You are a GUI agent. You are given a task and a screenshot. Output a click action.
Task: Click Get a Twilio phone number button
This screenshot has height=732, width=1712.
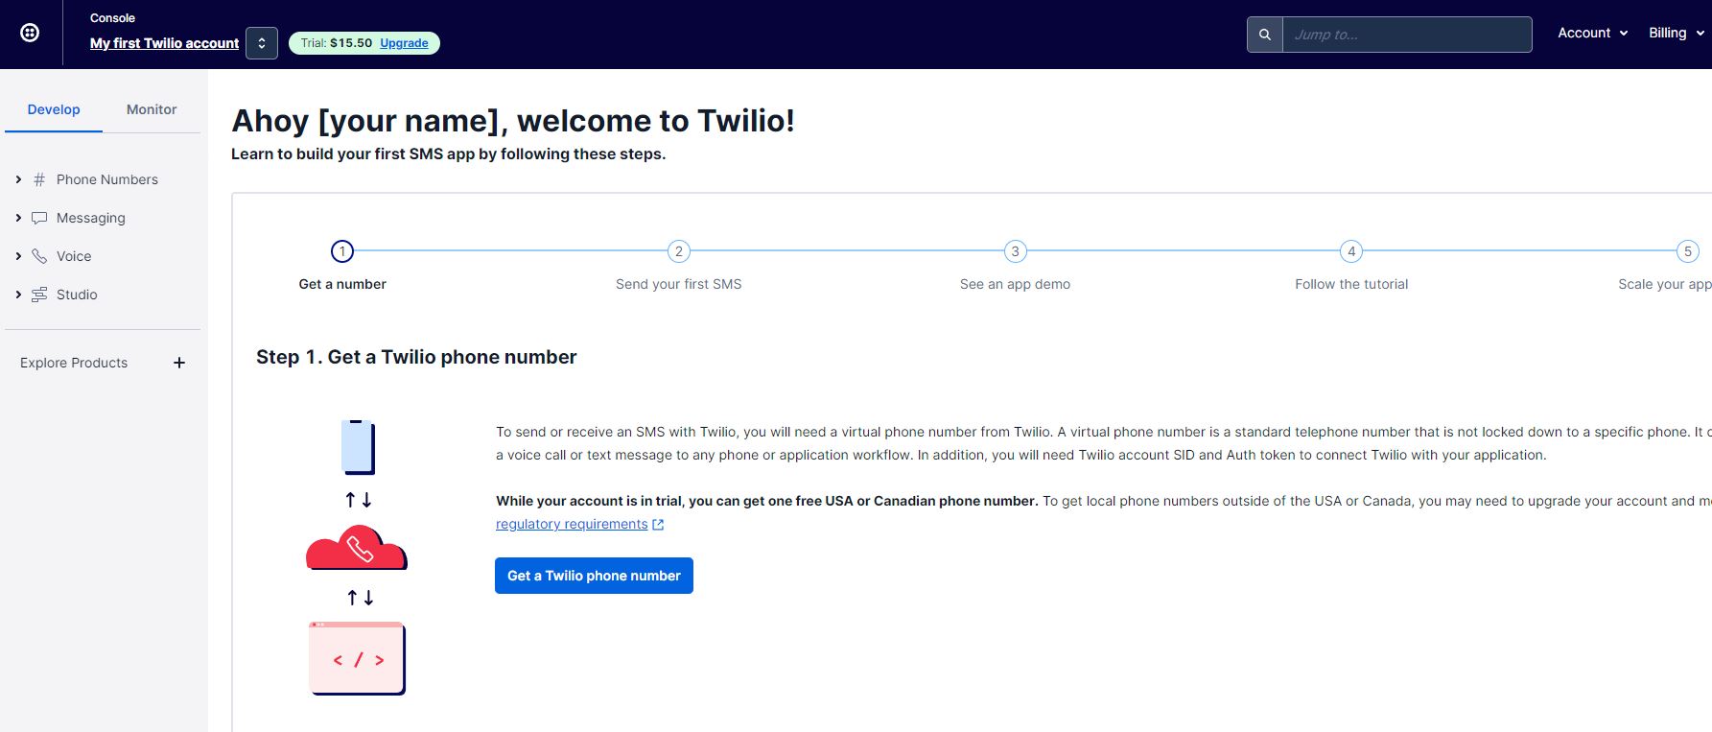tap(594, 576)
